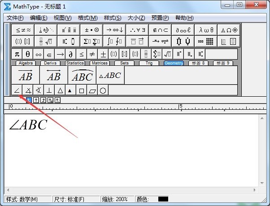Image resolution: width=270 pixels, height=206 pixels.
Task: Switch to the Matrices tab
Action: tap(99, 63)
